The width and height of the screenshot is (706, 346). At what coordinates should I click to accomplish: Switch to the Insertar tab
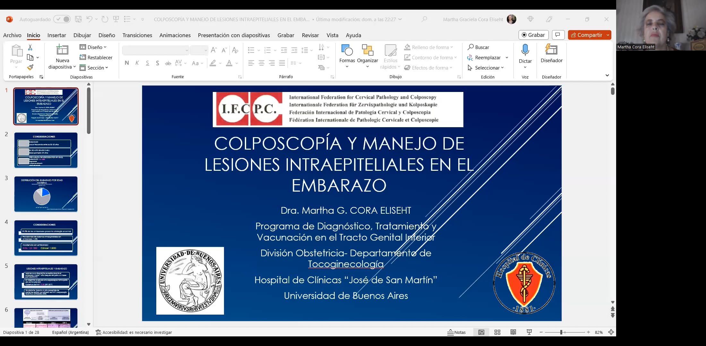pos(57,35)
